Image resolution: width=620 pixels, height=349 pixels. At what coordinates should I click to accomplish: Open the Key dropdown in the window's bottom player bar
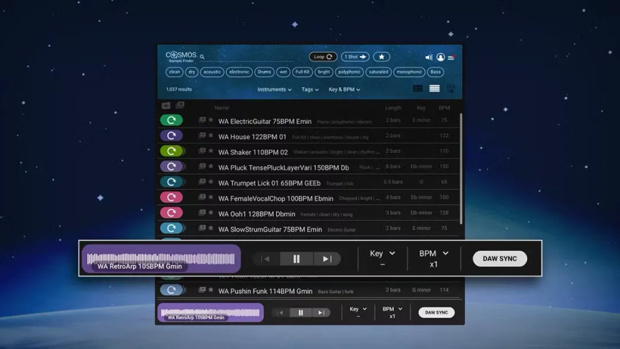pyautogui.click(x=358, y=309)
